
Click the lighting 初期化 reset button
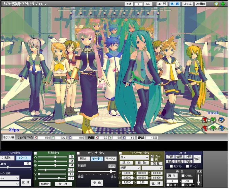pyautogui.click(x=45, y=184)
